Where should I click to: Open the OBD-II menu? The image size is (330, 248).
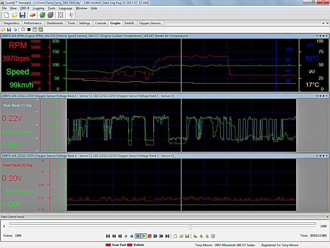tap(24, 8)
